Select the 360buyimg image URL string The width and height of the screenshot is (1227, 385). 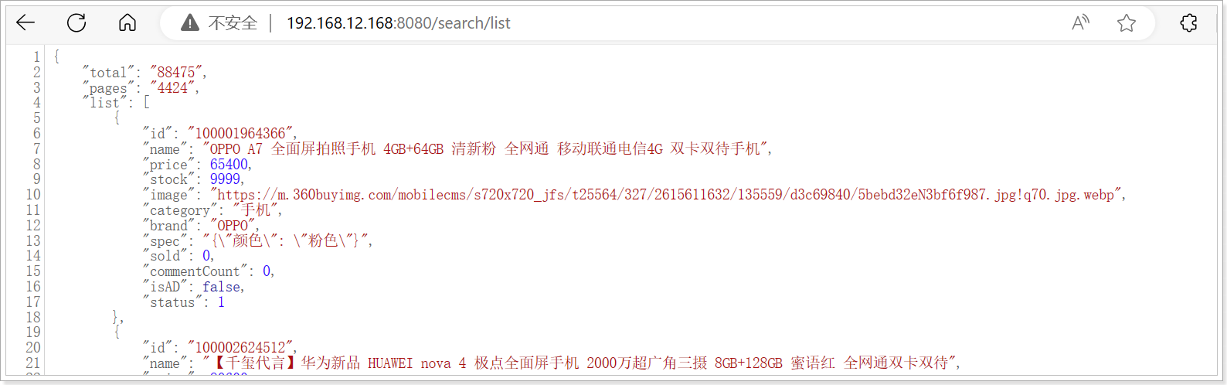[668, 195]
